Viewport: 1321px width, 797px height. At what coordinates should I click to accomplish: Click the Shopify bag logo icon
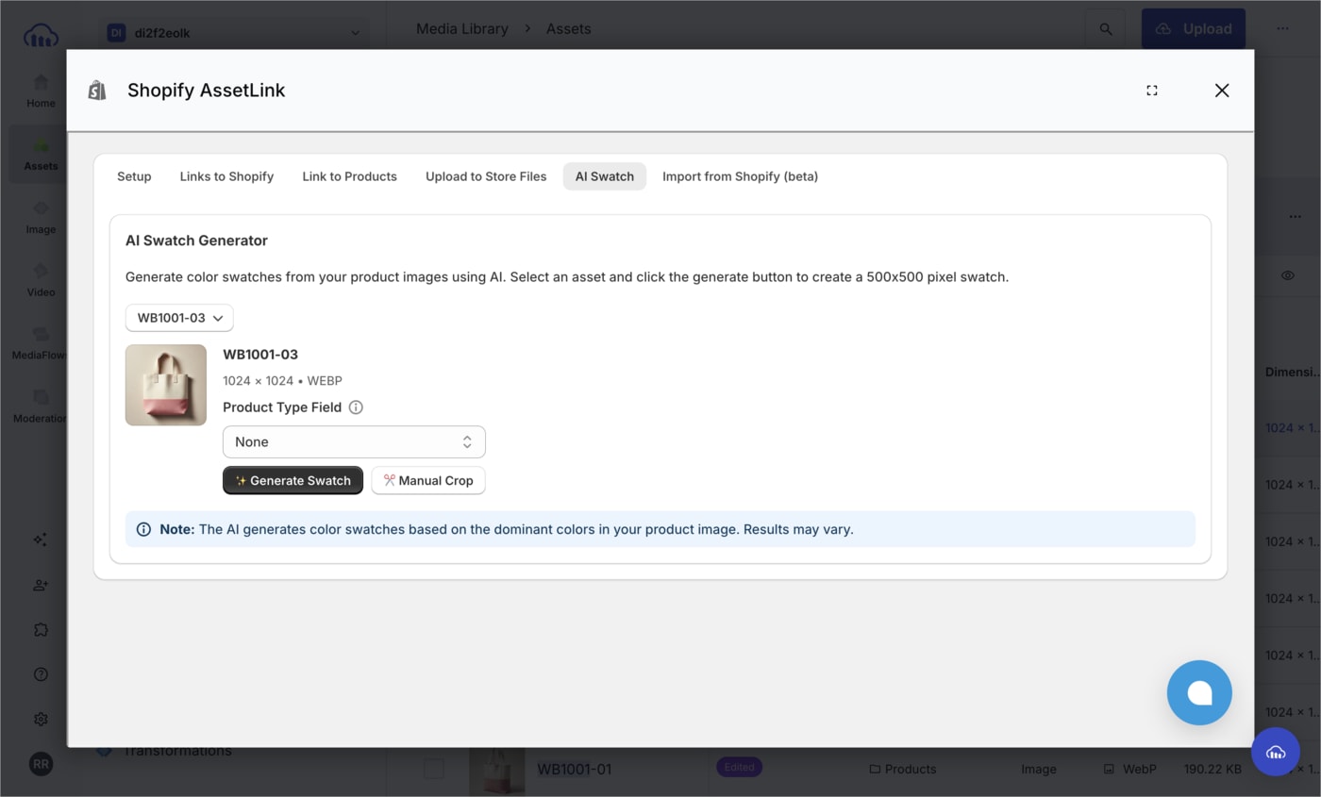pos(97,91)
